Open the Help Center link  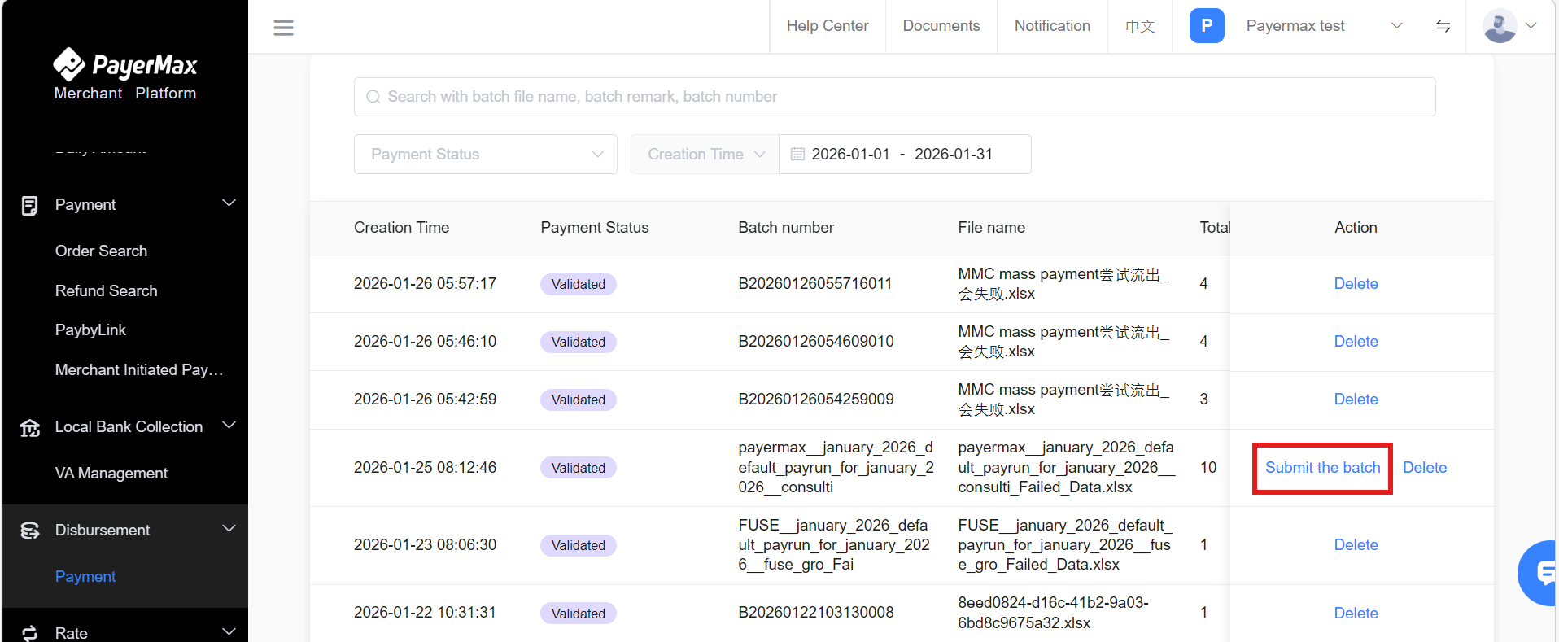coord(827,26)
